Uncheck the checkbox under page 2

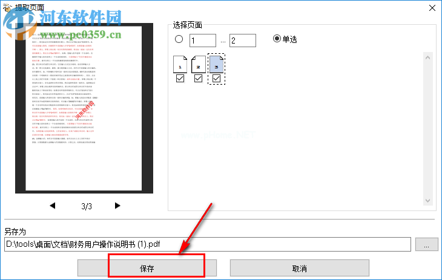tap(198, 78)
